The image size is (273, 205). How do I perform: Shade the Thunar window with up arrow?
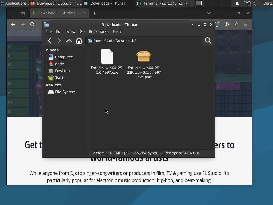click(x=193, y=25)
